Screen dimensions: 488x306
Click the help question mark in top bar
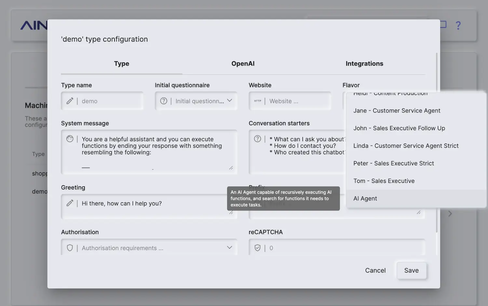click(x=458, y=25)
